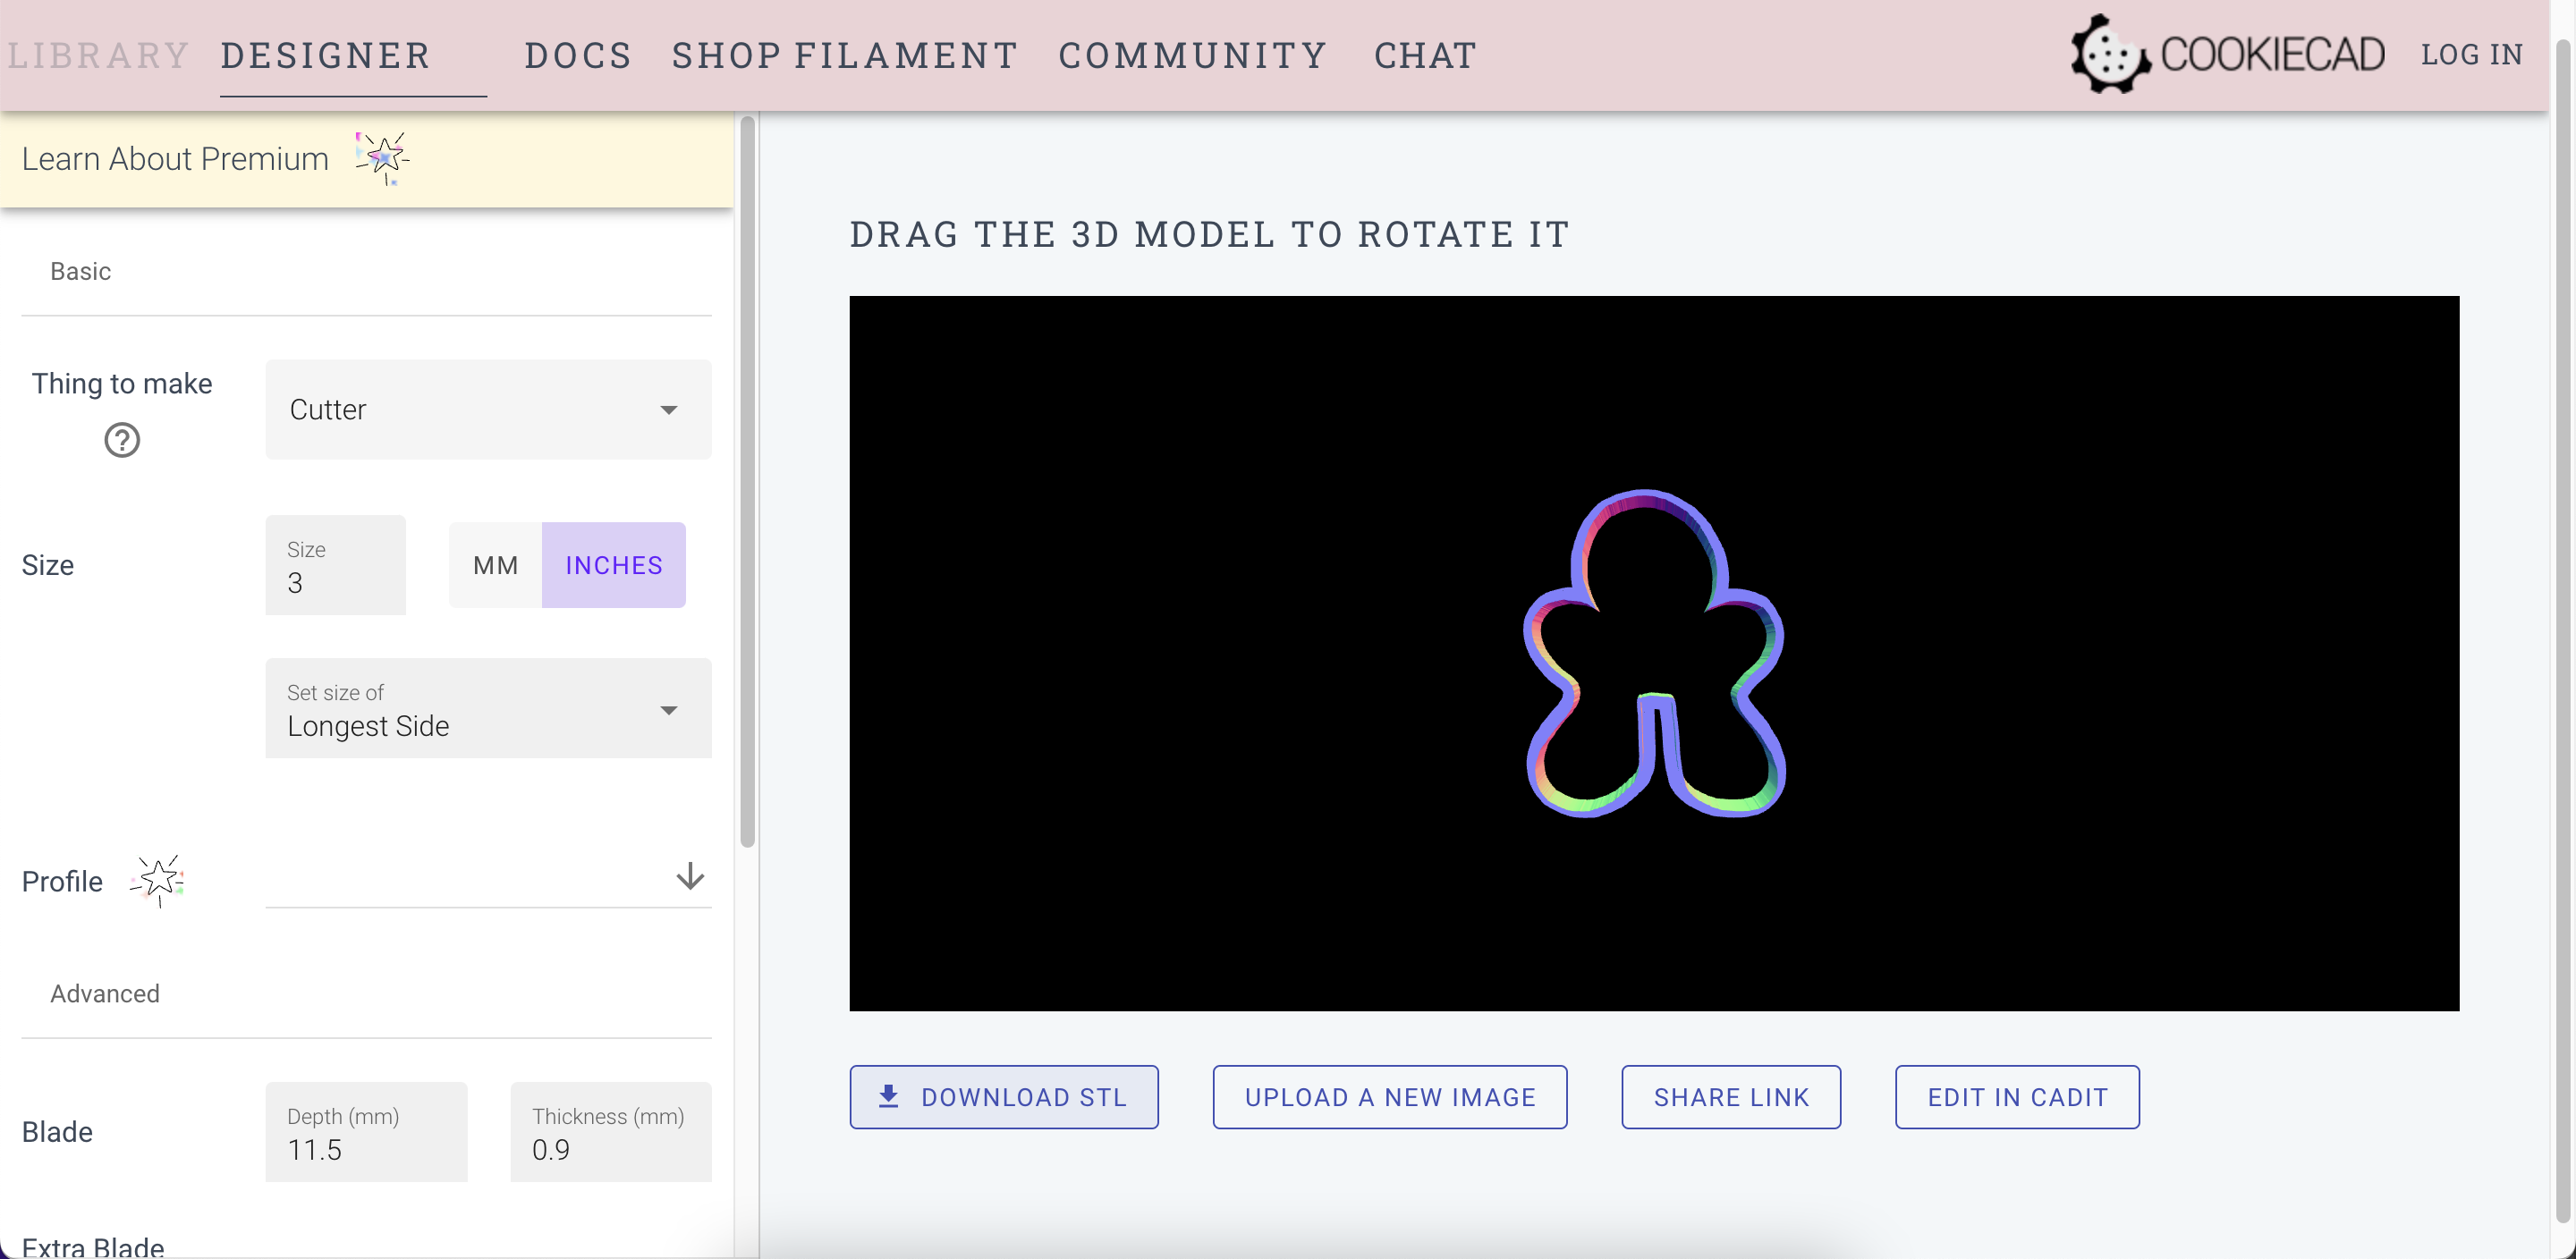Image resolution: width=2576 pixels, height=1259 pixels.
Task: Open the Thing to make Cutter dropdown
Action: (488, 410)
